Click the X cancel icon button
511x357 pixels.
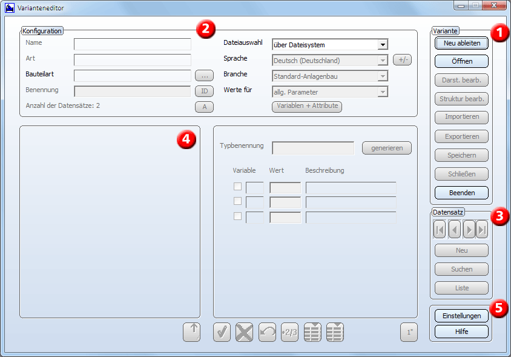click(x=245, y=332)
